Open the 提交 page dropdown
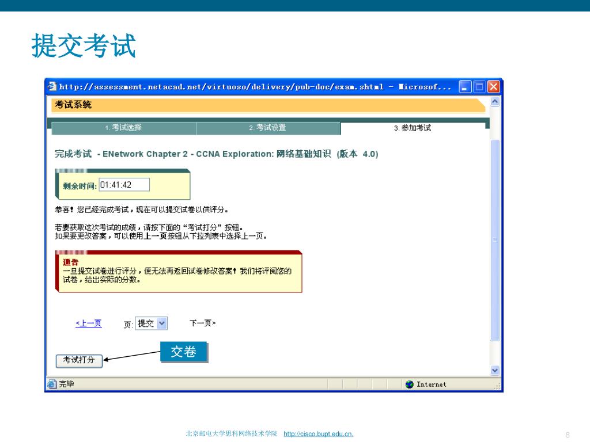 click(x=152, y=323)
